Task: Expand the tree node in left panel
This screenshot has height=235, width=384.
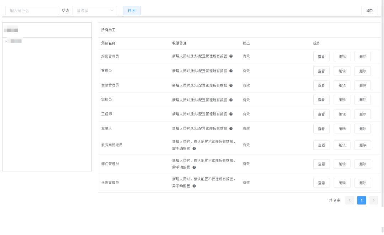Action: pyautogui.click(x=6, y=41)
